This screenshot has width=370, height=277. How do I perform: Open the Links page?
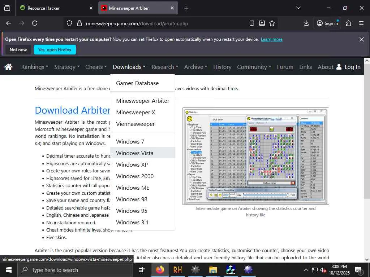[306, 67]
